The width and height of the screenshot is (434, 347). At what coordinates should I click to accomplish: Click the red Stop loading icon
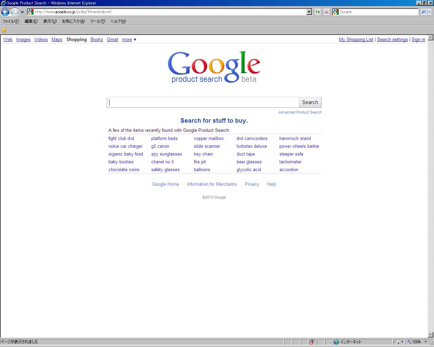tap(326, 12)
